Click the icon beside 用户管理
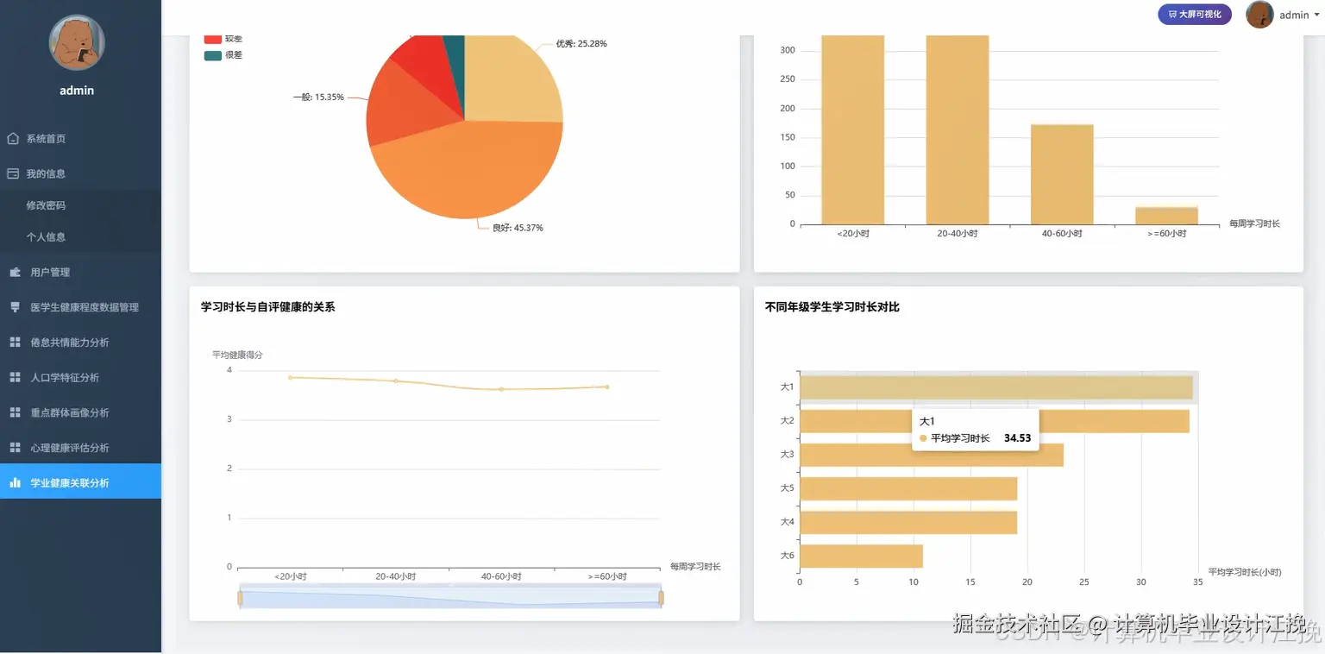 [15, 272]
